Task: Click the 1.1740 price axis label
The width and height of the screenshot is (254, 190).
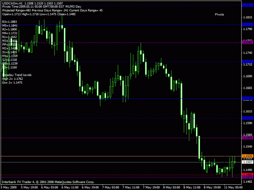Action: (x=247, y=53)
